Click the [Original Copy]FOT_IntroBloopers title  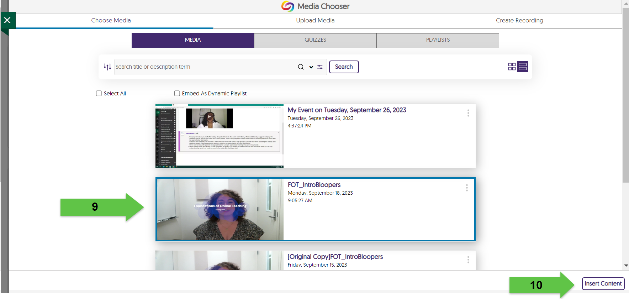[x=335, y=257]
